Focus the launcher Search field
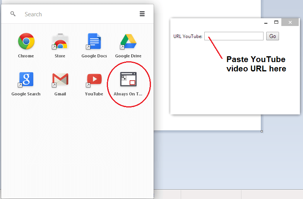The image size is (303, 199). pos(77,14)
